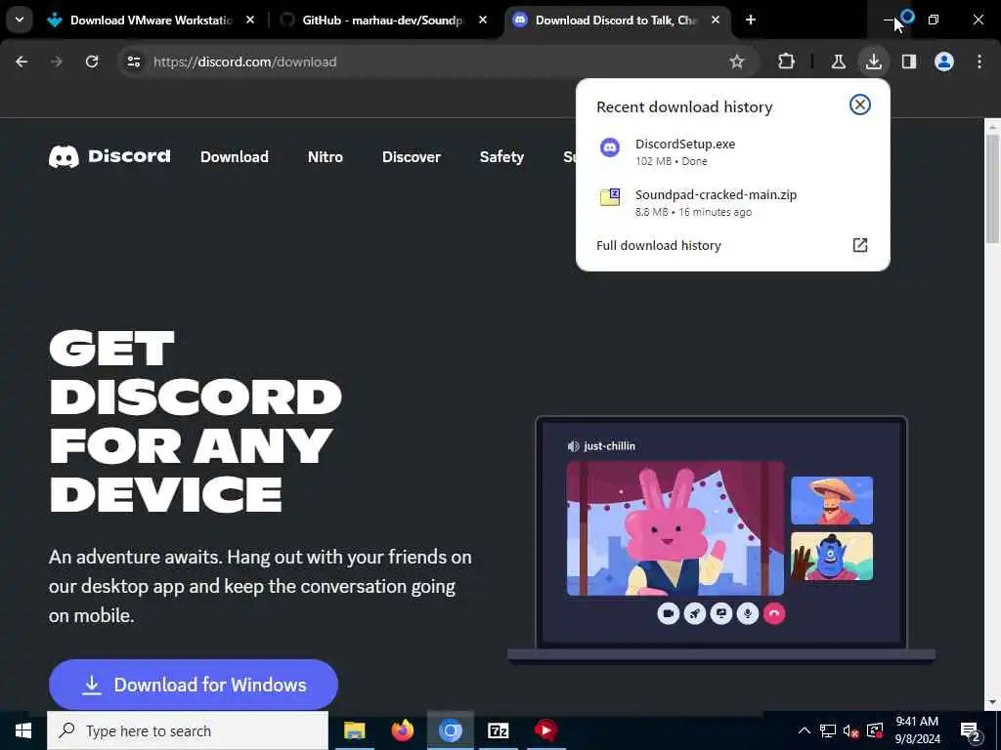Open Chrome Labs flask icon

click(838, 62)
